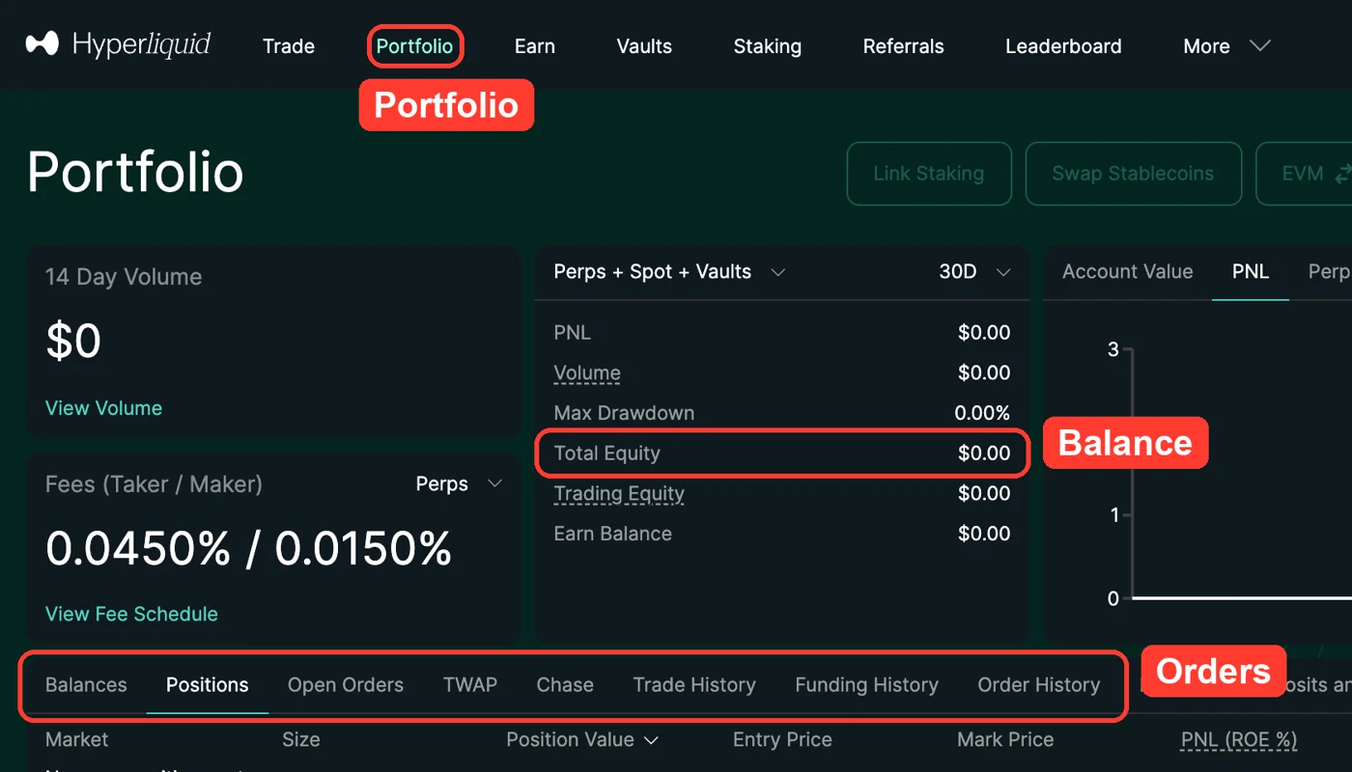Click the Swap Stablecoins button
This screenshot has width=1352, height=772.
(1133, 174)
